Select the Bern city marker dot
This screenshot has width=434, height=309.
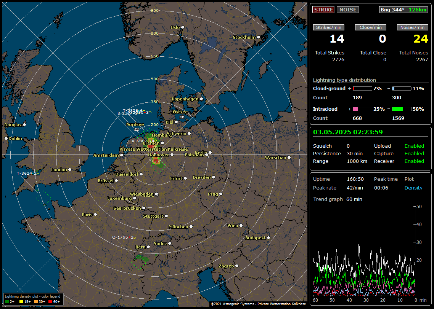pyautogui.click(x=148, y=247)
